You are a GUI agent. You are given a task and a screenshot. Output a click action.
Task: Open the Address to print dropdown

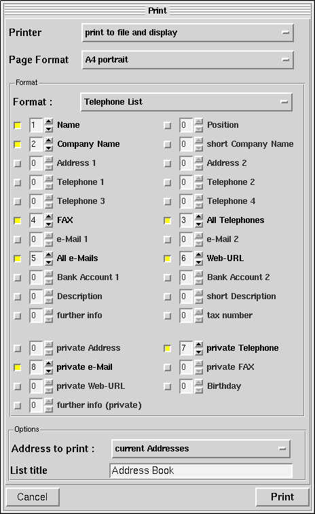201,449
